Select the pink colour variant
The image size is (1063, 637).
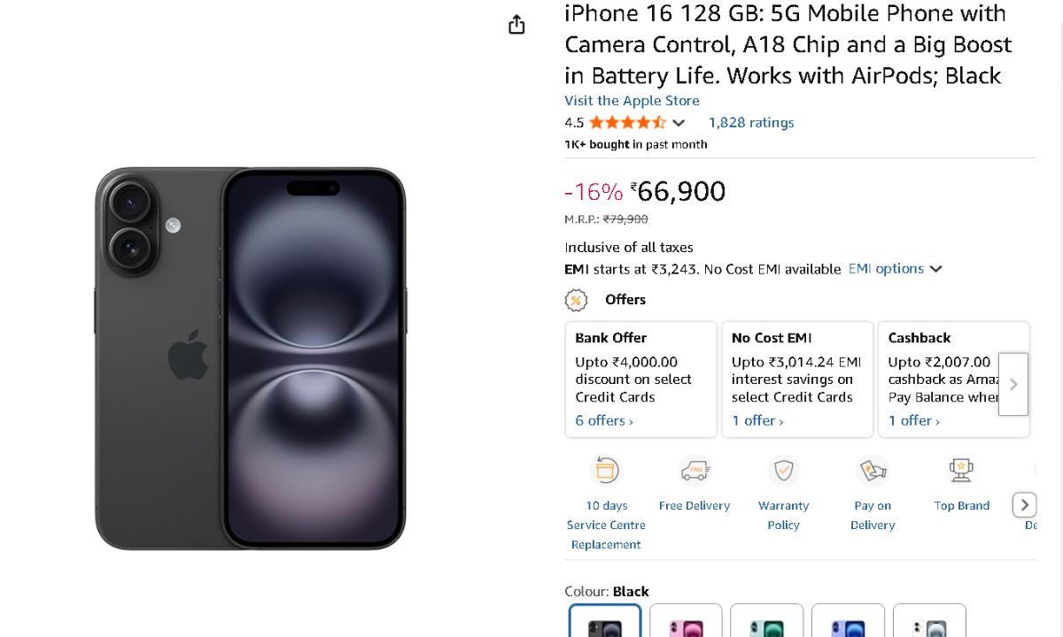(x=686, y=622)
